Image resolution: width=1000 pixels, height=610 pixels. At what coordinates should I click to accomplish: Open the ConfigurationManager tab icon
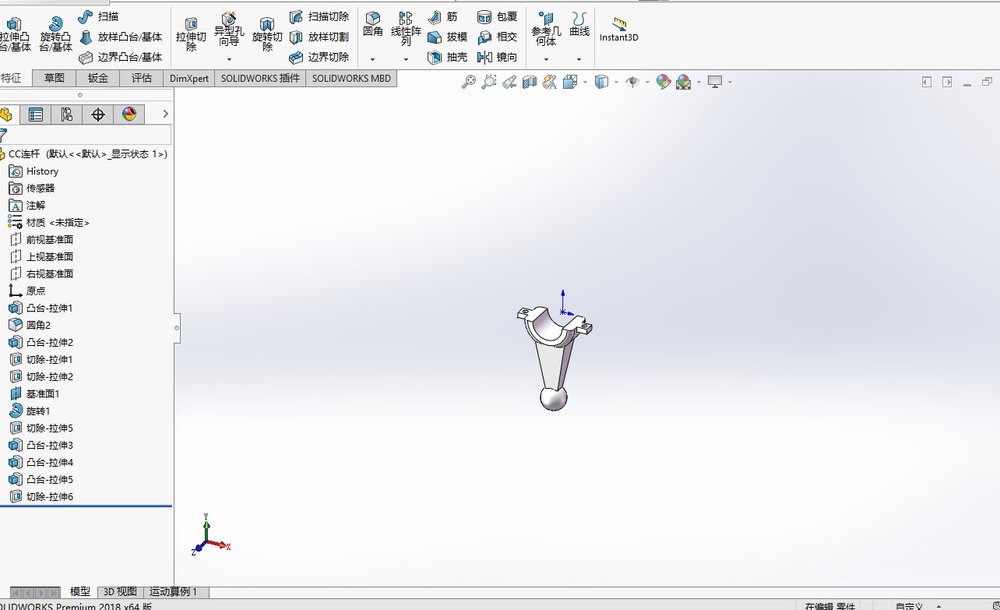[x=67, y=115]
